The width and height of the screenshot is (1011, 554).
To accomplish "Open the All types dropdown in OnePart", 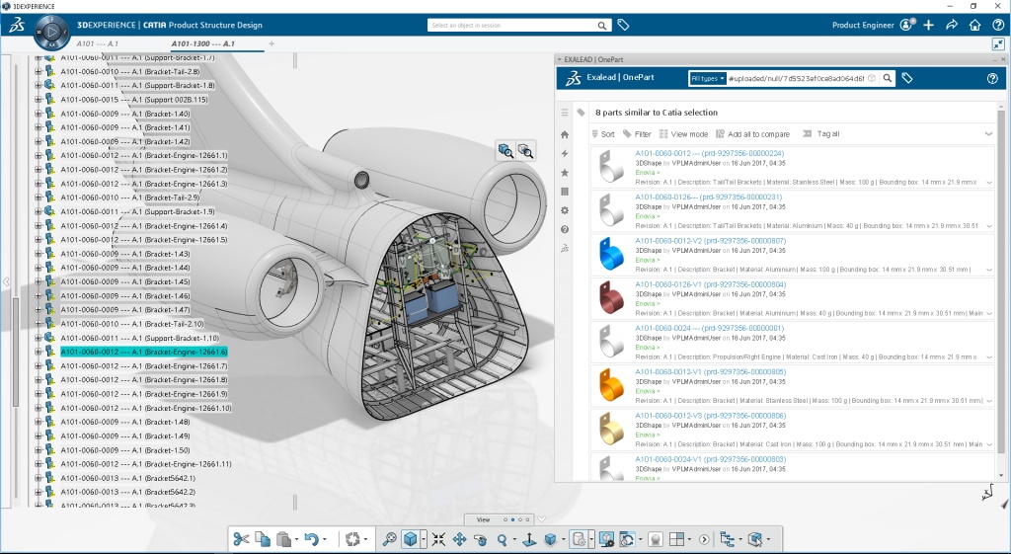I will tap(707, 78).
